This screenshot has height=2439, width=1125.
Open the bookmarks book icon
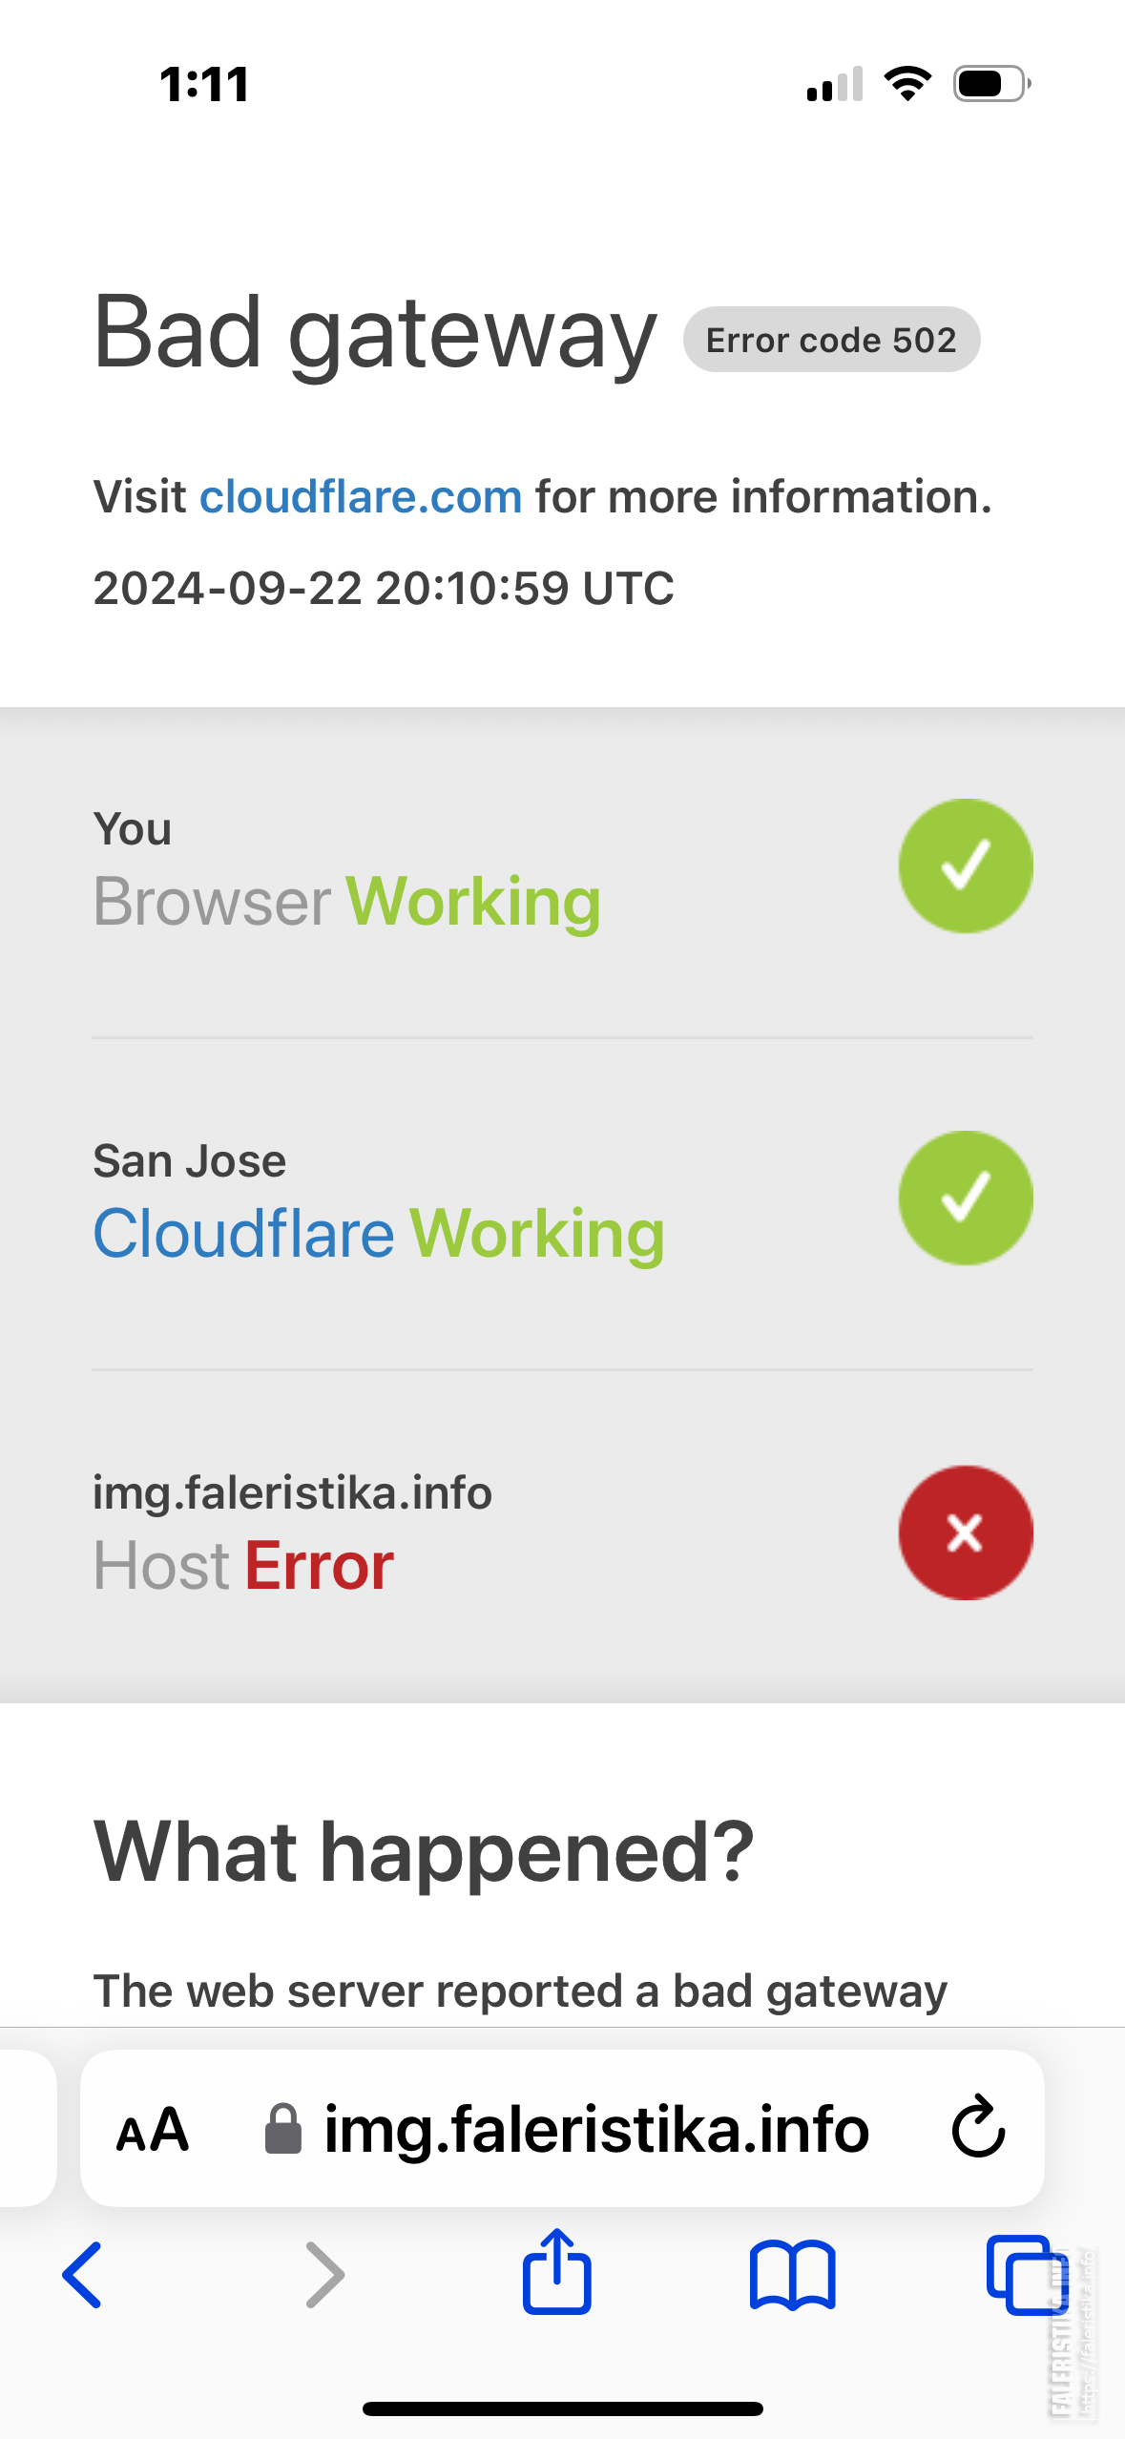coord(792,2275)
